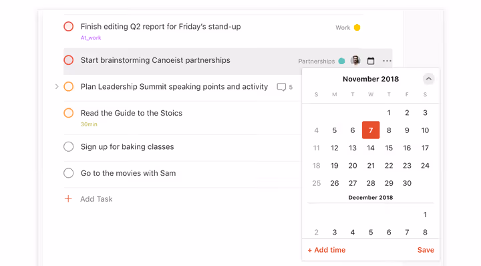Choose November 19 in the calendar
Image resolution: width=481 pixels, height=266 pixels.
(335, 166)
